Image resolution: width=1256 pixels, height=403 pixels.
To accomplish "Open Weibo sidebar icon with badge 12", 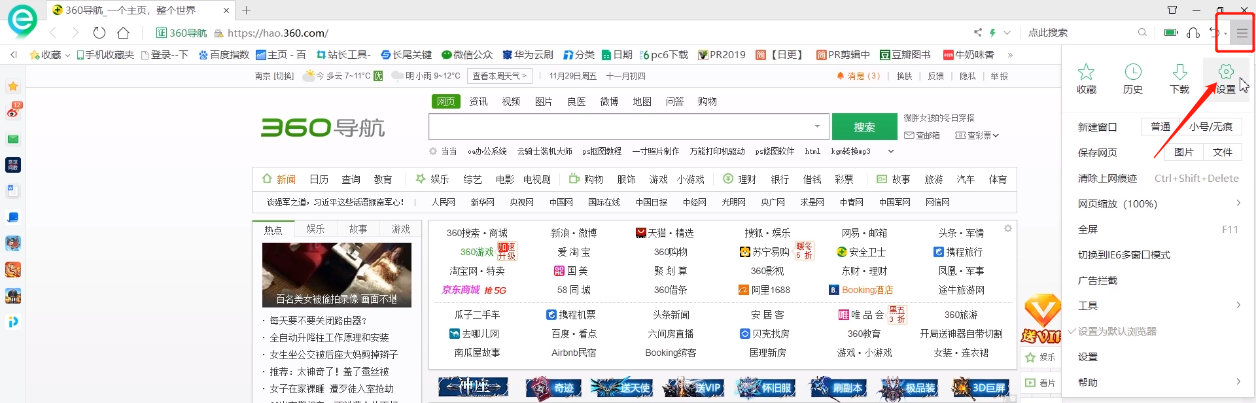I will 13,111.
